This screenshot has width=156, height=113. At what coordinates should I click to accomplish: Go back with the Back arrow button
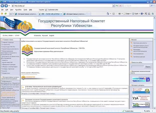[3, 6]
